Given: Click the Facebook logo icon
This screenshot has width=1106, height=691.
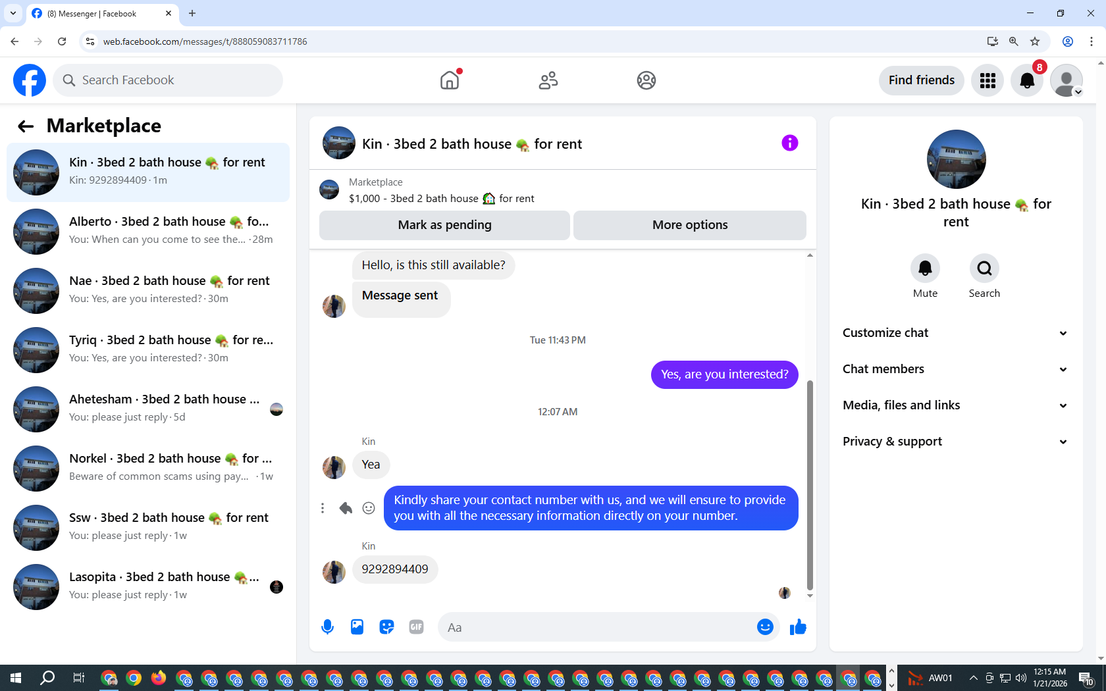Looking at the screenshot, I should [x=30, y=80].
